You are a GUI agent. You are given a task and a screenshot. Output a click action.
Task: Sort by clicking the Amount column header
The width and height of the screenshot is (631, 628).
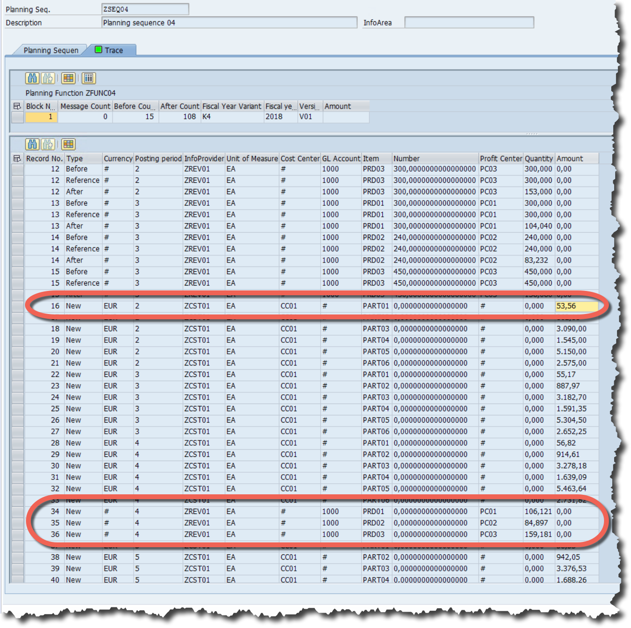coord(575,158)
